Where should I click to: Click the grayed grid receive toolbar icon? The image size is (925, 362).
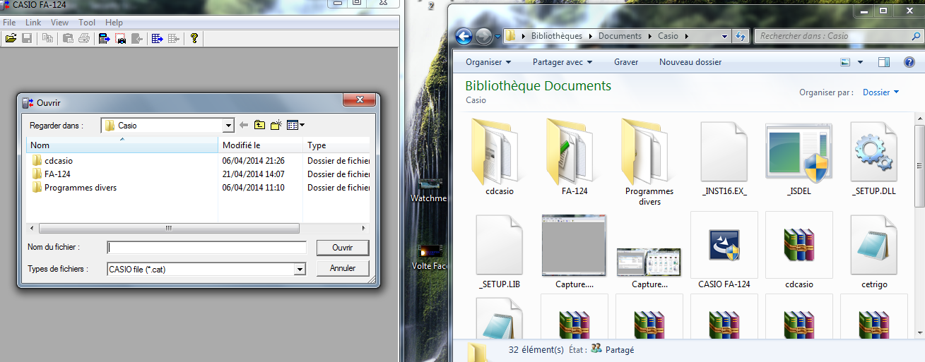click(x=173, y=38)
